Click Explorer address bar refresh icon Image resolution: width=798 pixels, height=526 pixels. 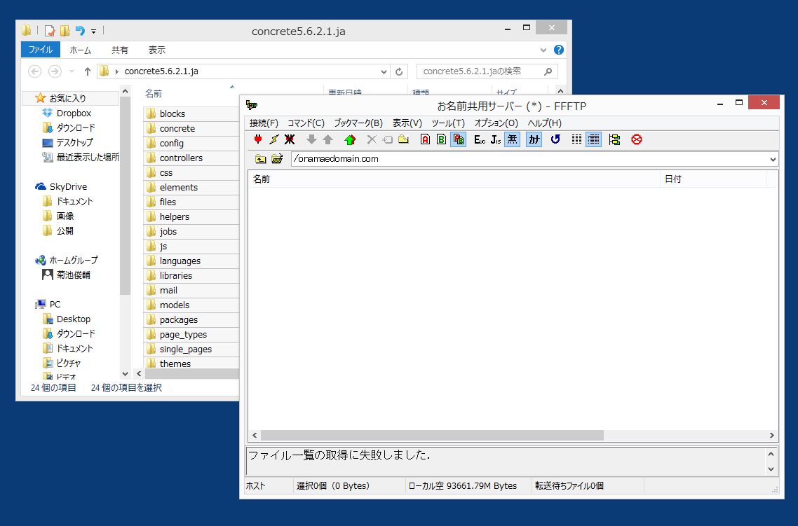pyautogui.click(x=399, y=71)
